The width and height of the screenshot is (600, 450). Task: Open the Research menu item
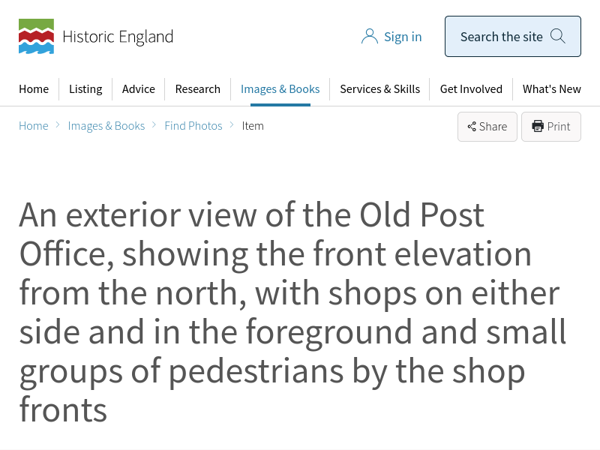tap(198, 88)
